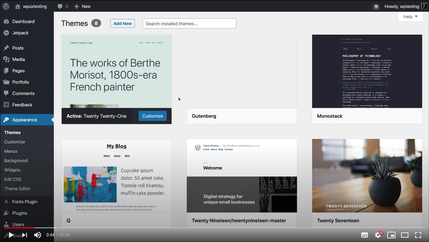Screen dimensions: 429x242
Task: Open the Widgets submenu link
Action: click(12, 170)
